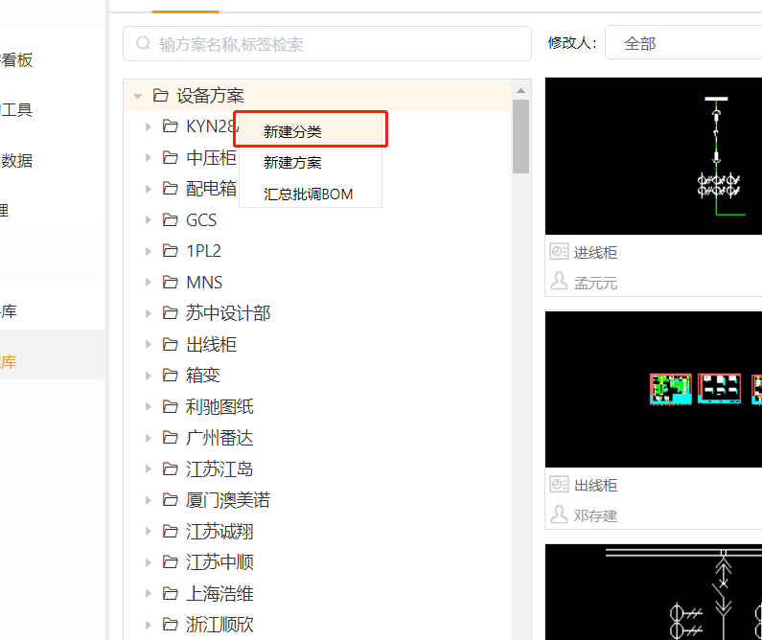Select the 厦门澳美诺 tree label

(228, 500)
